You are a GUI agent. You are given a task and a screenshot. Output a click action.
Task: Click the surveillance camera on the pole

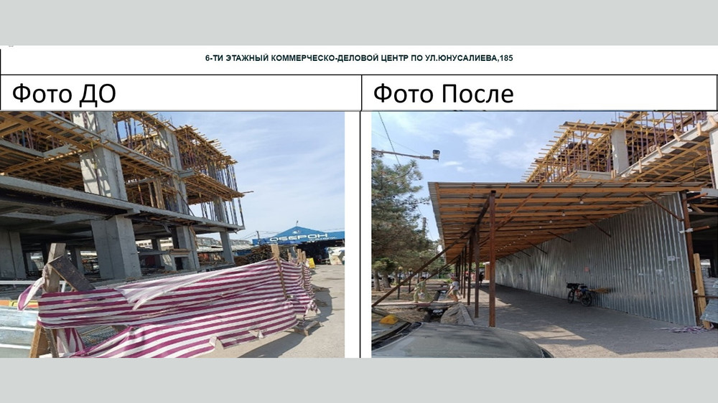point(435,154)
